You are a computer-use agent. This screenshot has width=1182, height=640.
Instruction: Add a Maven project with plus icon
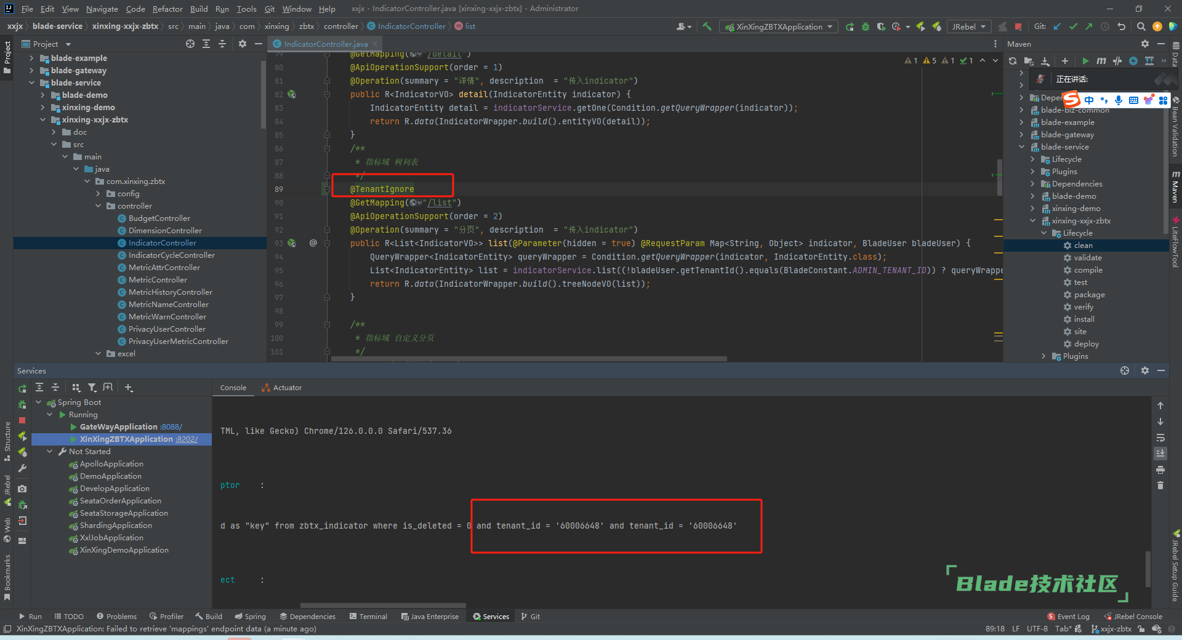coord(1064,61)
